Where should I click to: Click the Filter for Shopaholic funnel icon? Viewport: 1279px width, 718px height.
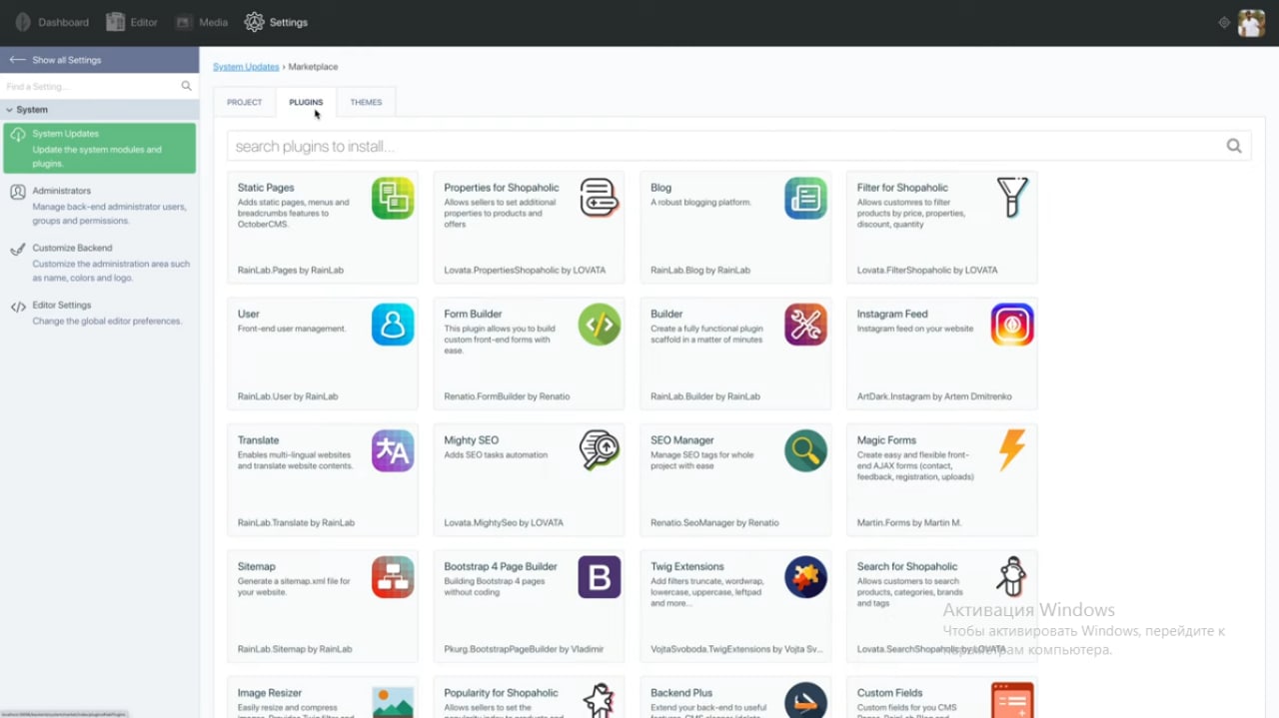pos(1012,198)
